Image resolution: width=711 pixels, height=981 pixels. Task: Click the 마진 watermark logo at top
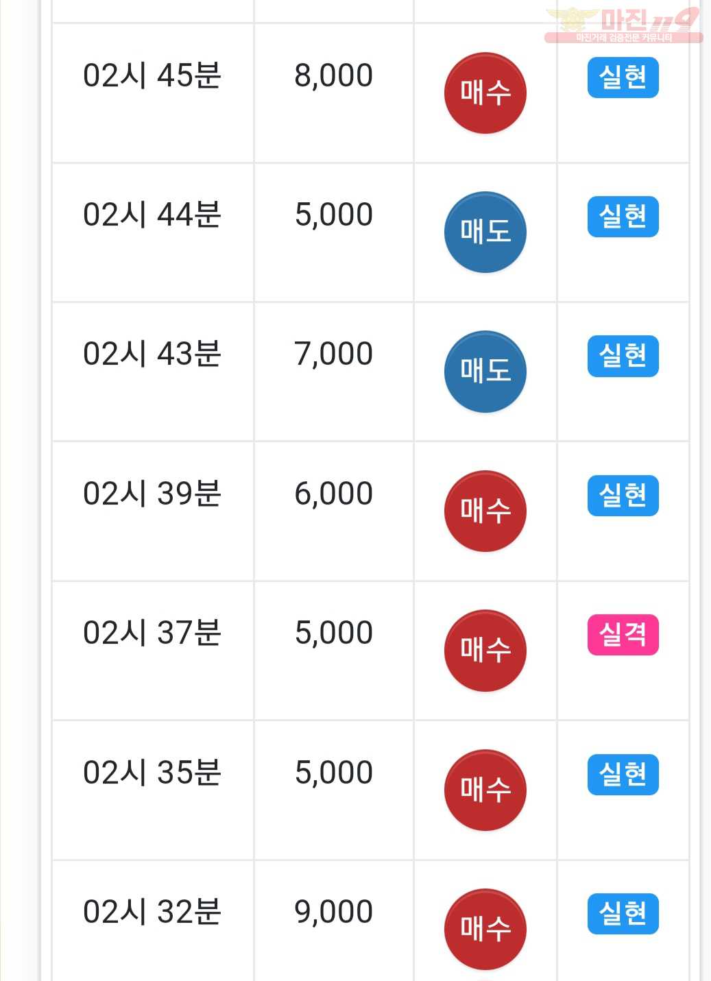[624, 25]
